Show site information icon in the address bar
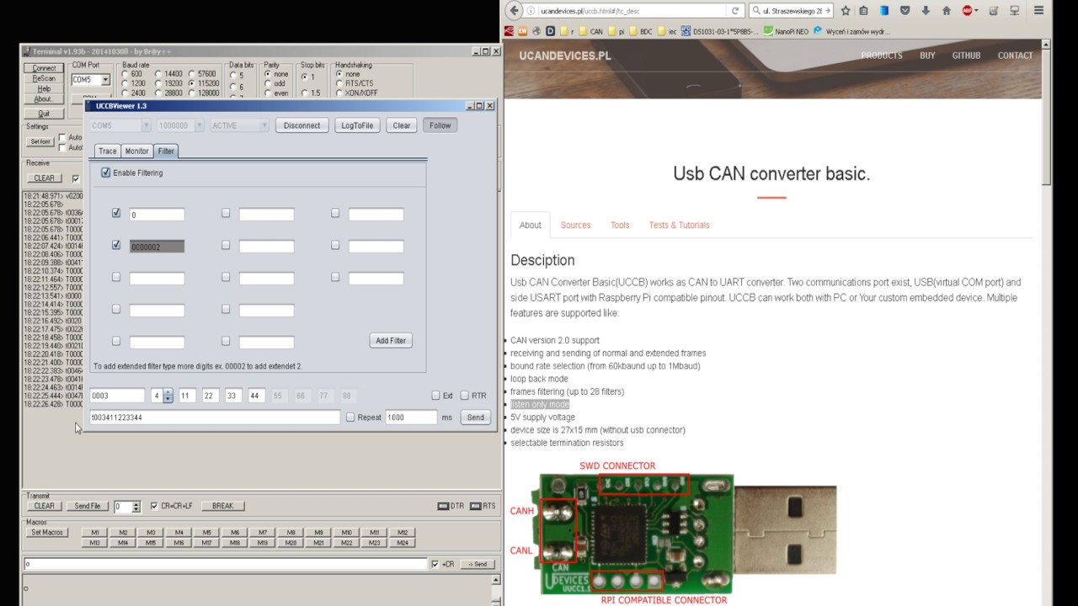Viewport: 1078px width, 606px height. (531, 11)
